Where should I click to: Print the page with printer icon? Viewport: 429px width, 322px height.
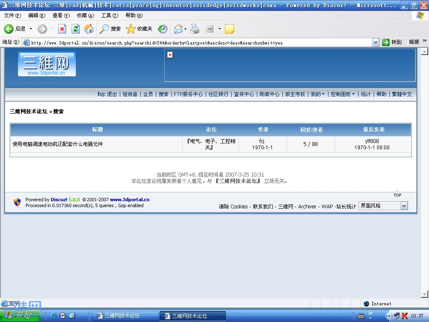tap(195, 29)
